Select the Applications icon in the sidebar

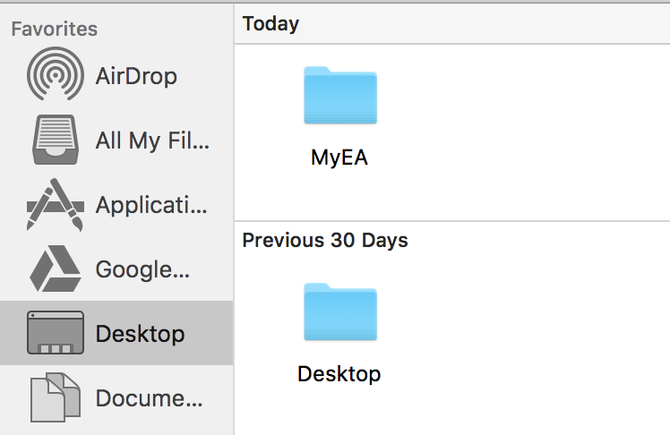click(56, 205)
